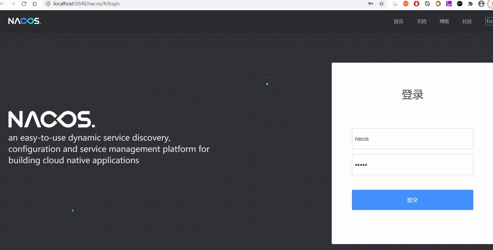
Task: Focus the masked password field
Action: [412, 165]
